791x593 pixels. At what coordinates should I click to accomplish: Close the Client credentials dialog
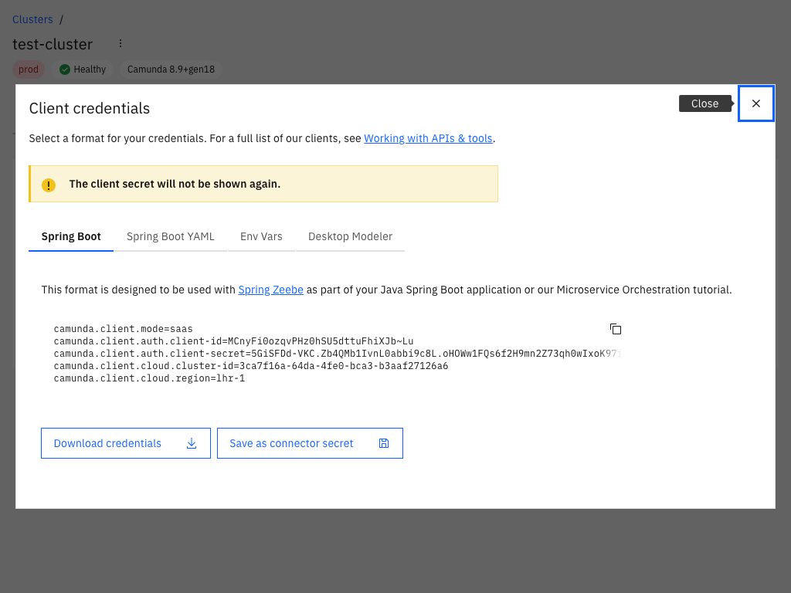click(x=755, y=103)
